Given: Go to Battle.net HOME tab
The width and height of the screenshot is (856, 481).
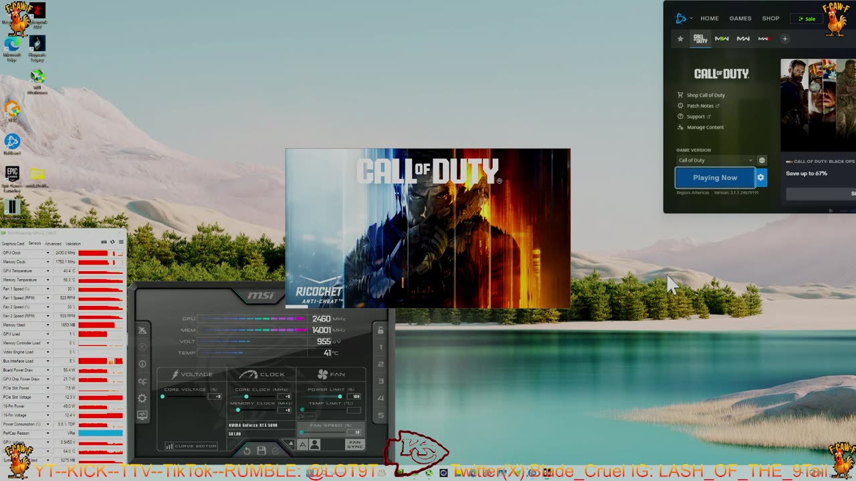Looking at the screenshot, I should (x=710, y=19).
